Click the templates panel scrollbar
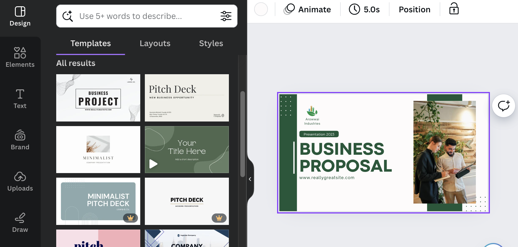 coord(243,134)
